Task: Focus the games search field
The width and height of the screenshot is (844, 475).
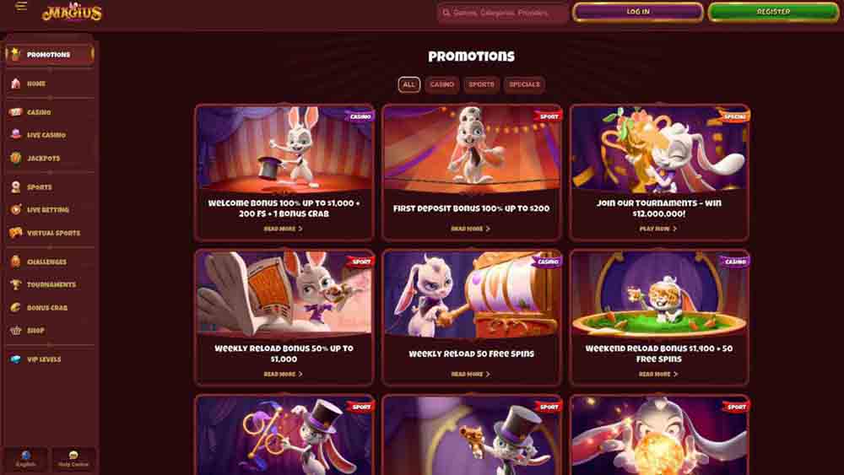Action: [x=503, y=13]
